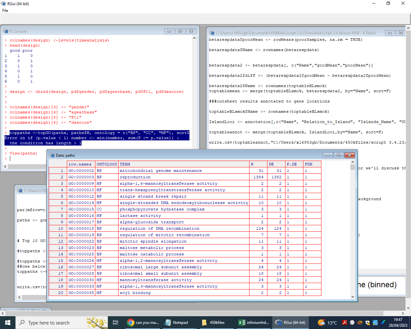Screen dimensions: 411x329
Task: Select the 'reproduction' term cell
Action: click(x=184, y=177)
